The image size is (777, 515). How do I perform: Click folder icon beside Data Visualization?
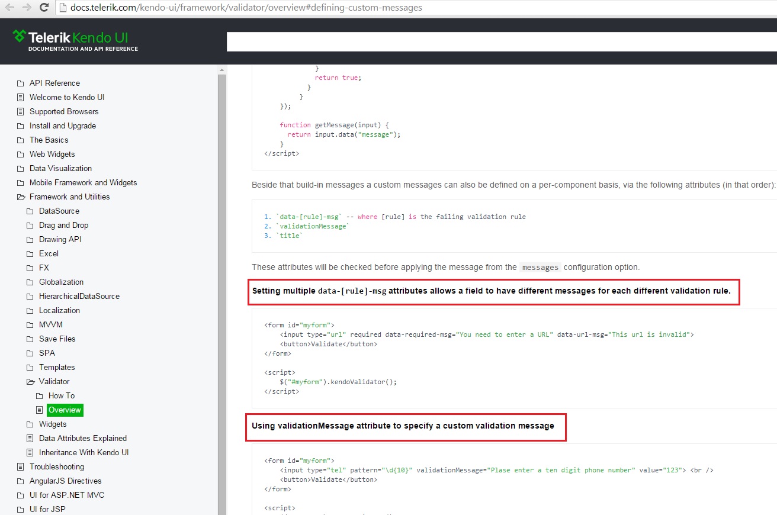tap(20, 169)
